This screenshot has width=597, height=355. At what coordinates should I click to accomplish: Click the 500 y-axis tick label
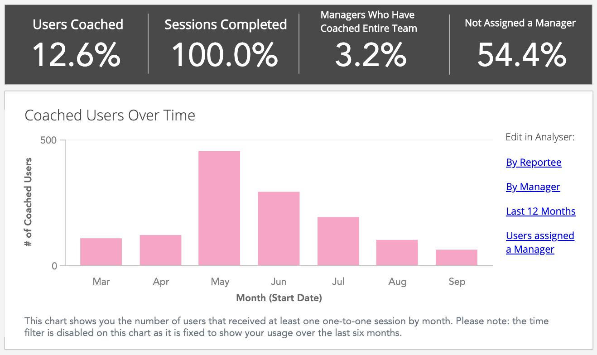49,140
